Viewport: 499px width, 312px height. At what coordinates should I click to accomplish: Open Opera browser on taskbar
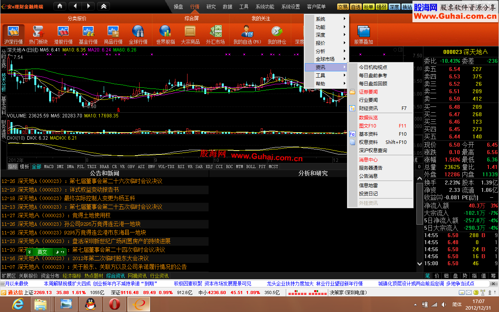(x=115, y=304)
